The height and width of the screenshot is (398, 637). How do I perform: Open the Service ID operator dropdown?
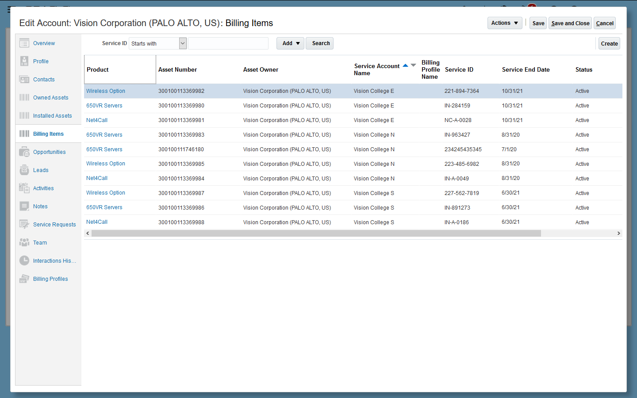click(183, 43)
